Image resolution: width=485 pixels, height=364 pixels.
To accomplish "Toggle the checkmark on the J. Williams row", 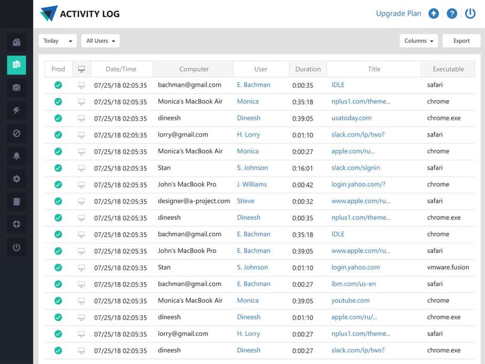I will coord(58,184).
